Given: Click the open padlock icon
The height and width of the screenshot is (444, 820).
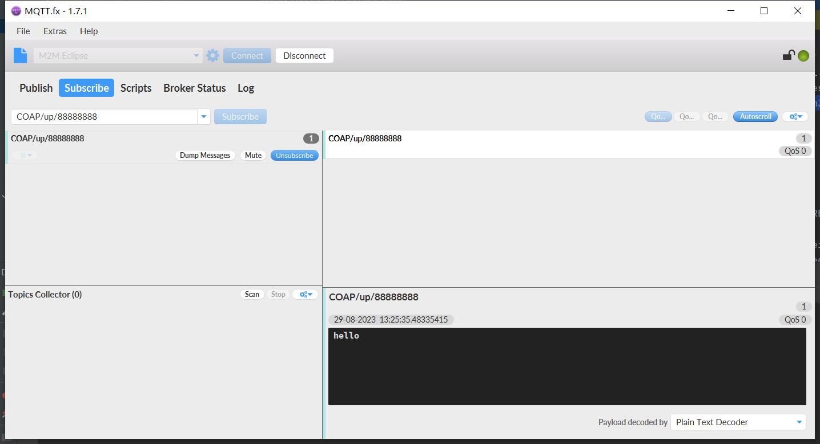Looking at the screenshot, I should [x=789, y=55].
